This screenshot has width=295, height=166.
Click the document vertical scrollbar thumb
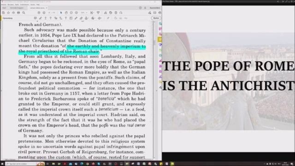[154, 42]
